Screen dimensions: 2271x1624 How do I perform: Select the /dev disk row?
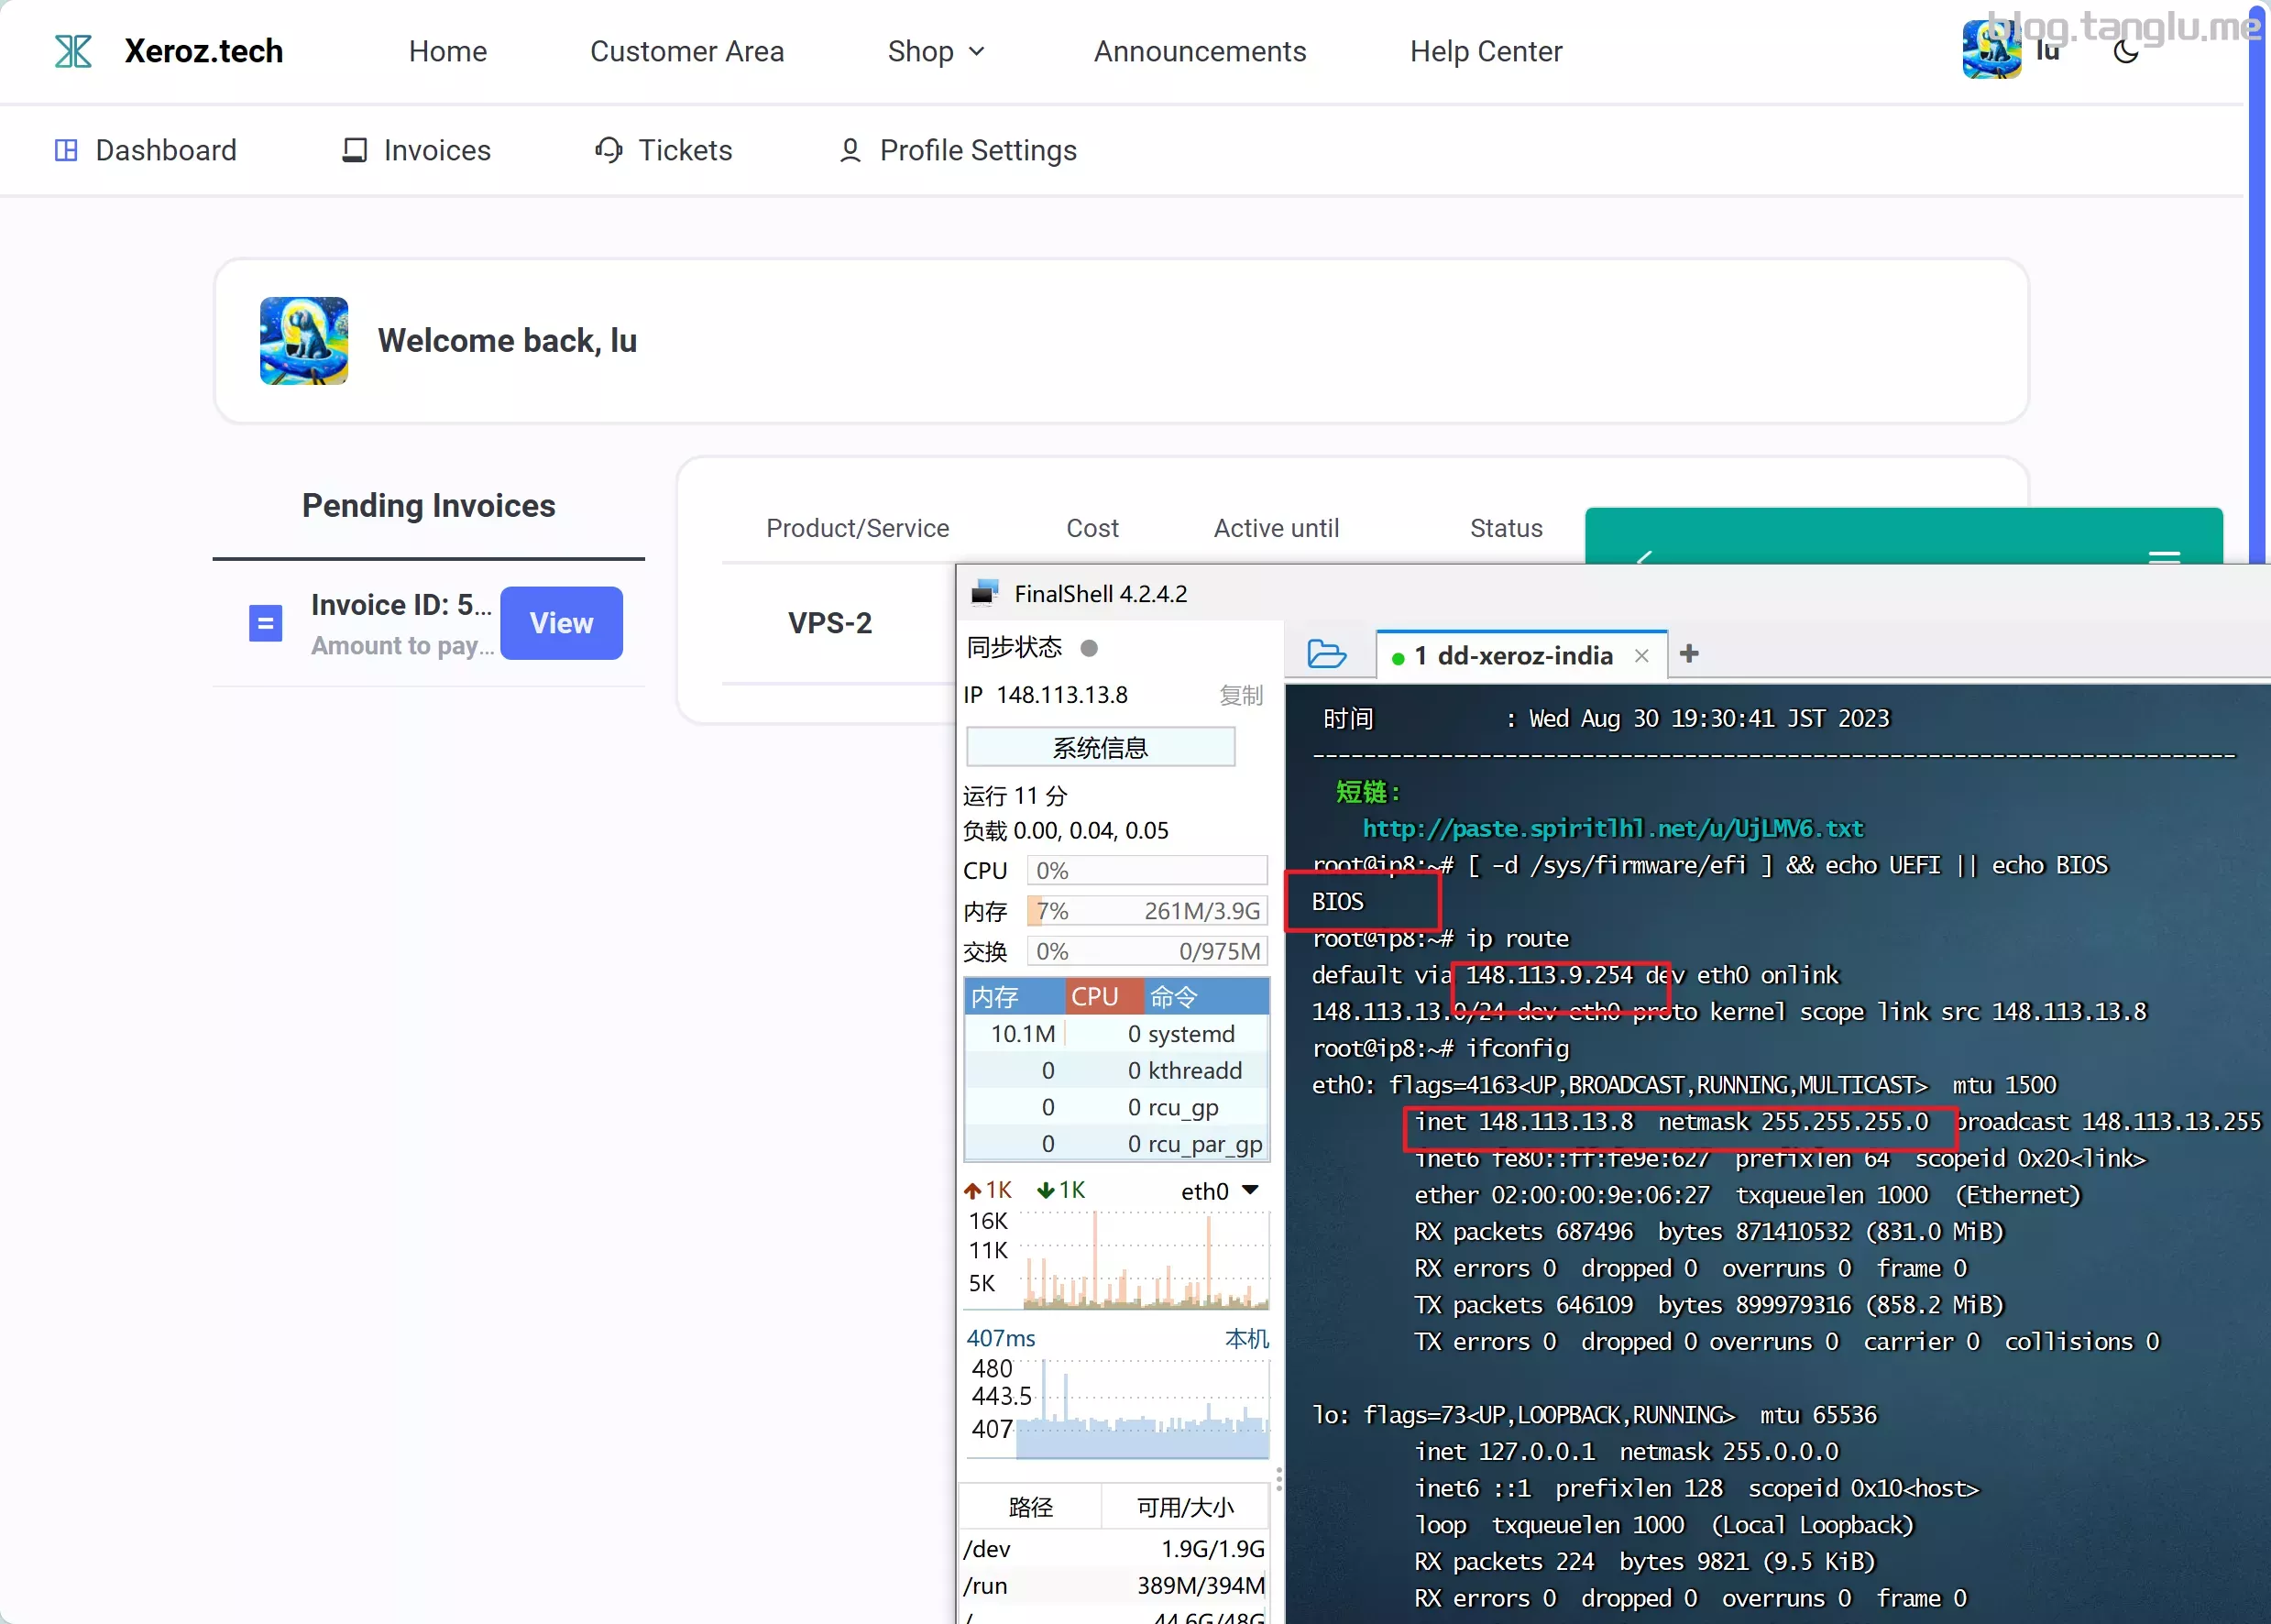[1114, 1549]
